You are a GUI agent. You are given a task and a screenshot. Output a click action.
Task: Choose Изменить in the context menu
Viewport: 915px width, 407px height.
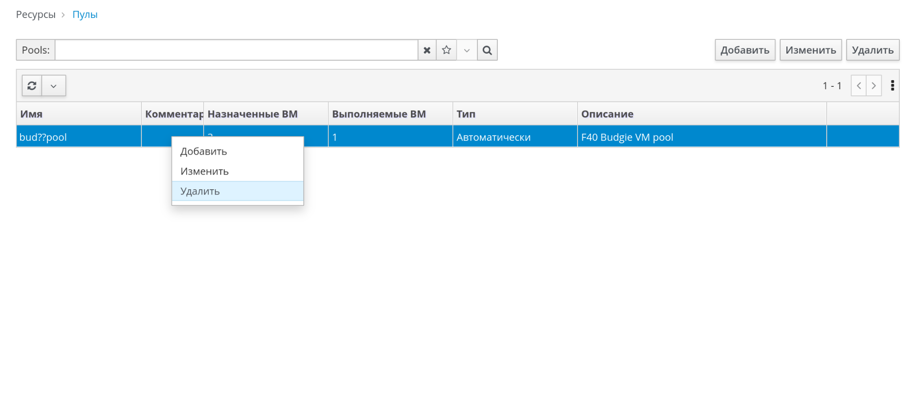pos(205,172)
